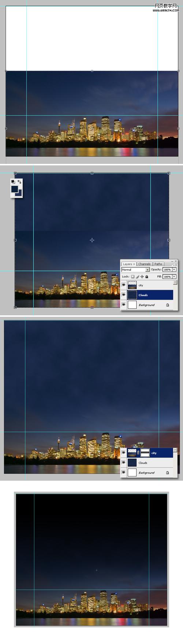
Task: Open the Opacity slider arrow
Action: (x=174, y=270)
